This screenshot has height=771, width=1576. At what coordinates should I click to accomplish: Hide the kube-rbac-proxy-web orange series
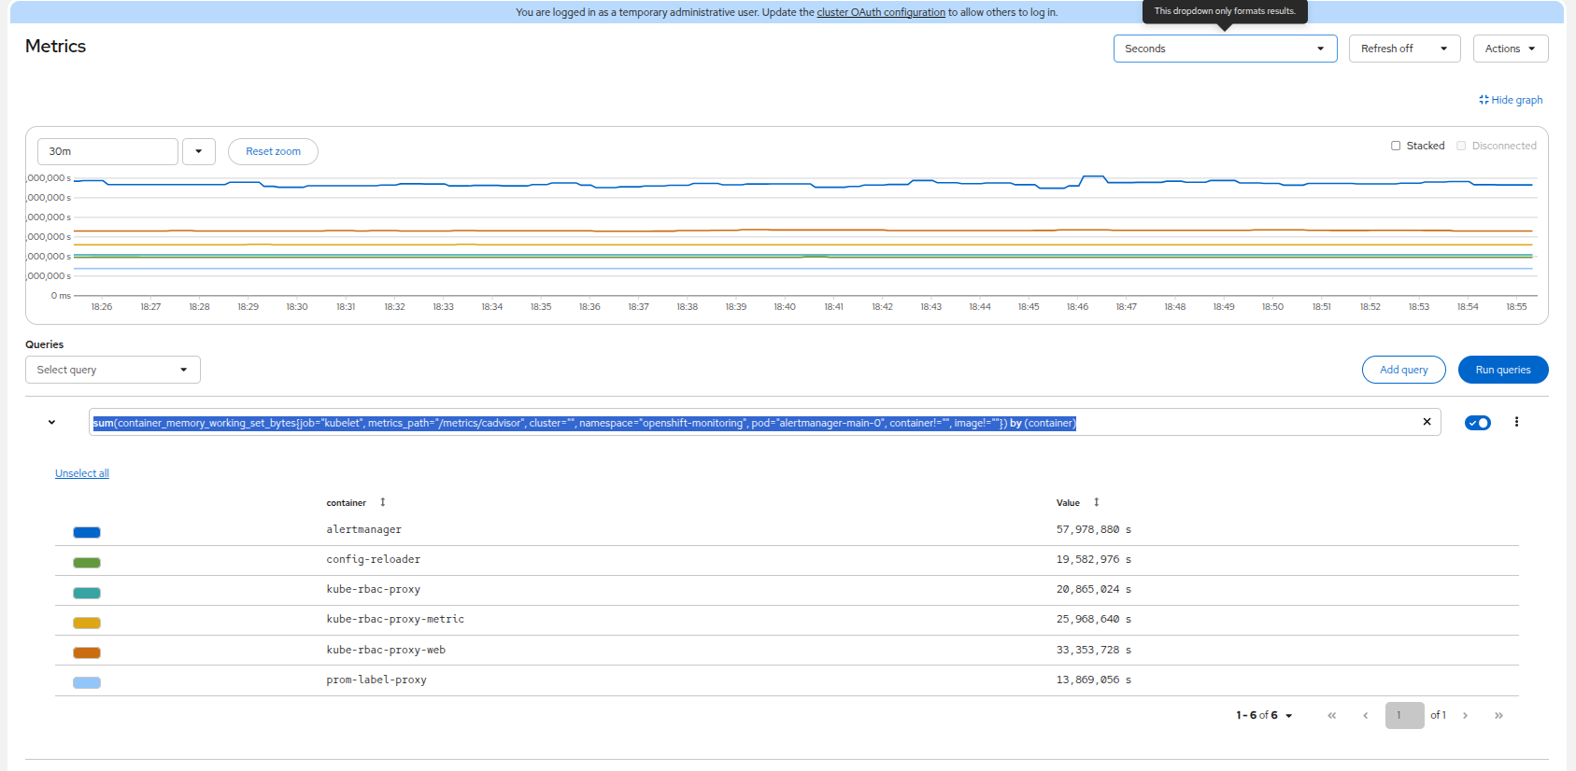coord(87,652)
